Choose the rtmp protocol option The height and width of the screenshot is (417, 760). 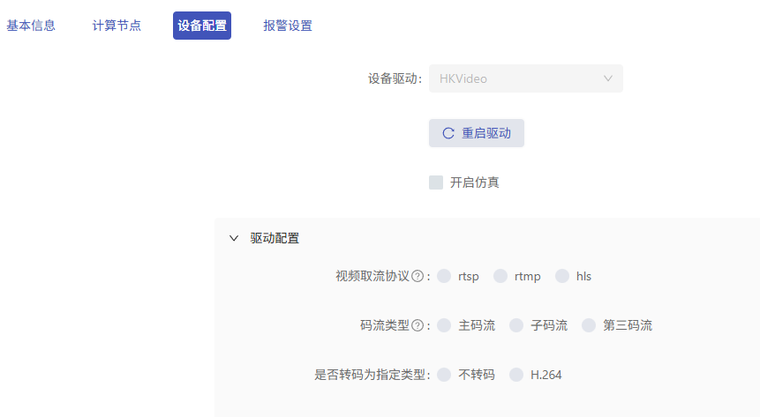point(500,276)
